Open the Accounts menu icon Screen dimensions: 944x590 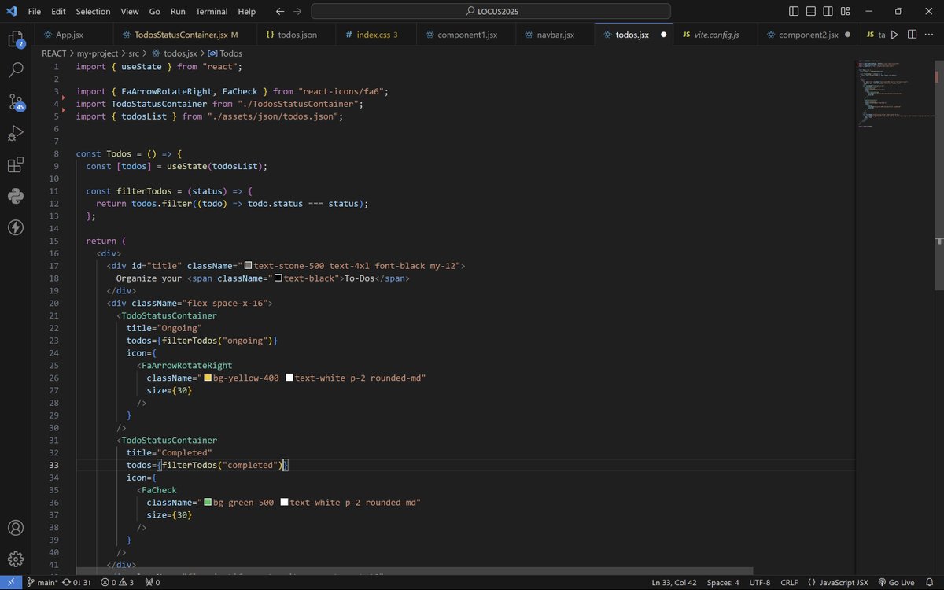click(15, 528)
